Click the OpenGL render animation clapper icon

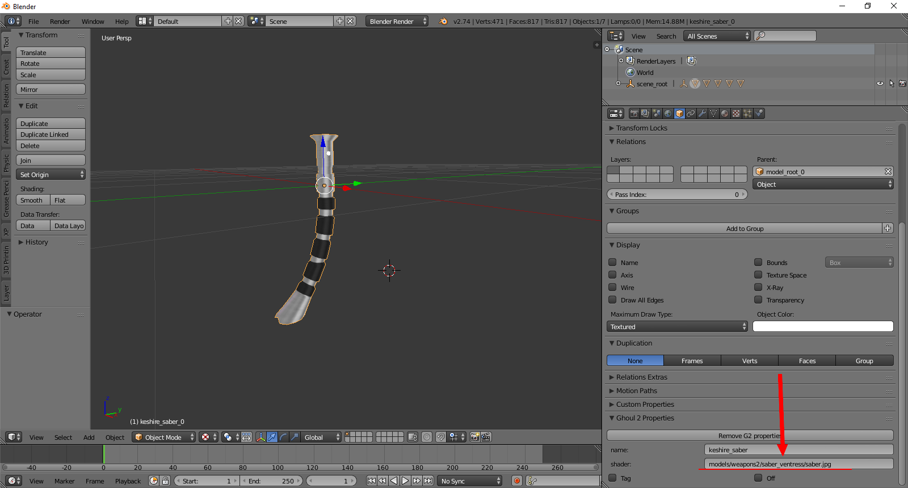[x=486, y=437]
